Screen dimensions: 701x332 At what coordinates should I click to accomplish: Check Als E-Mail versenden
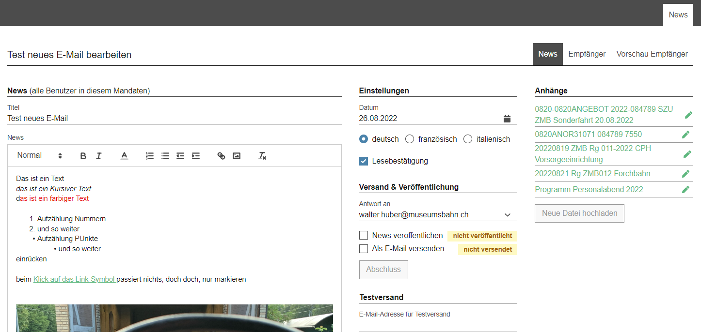click(364, 248)
